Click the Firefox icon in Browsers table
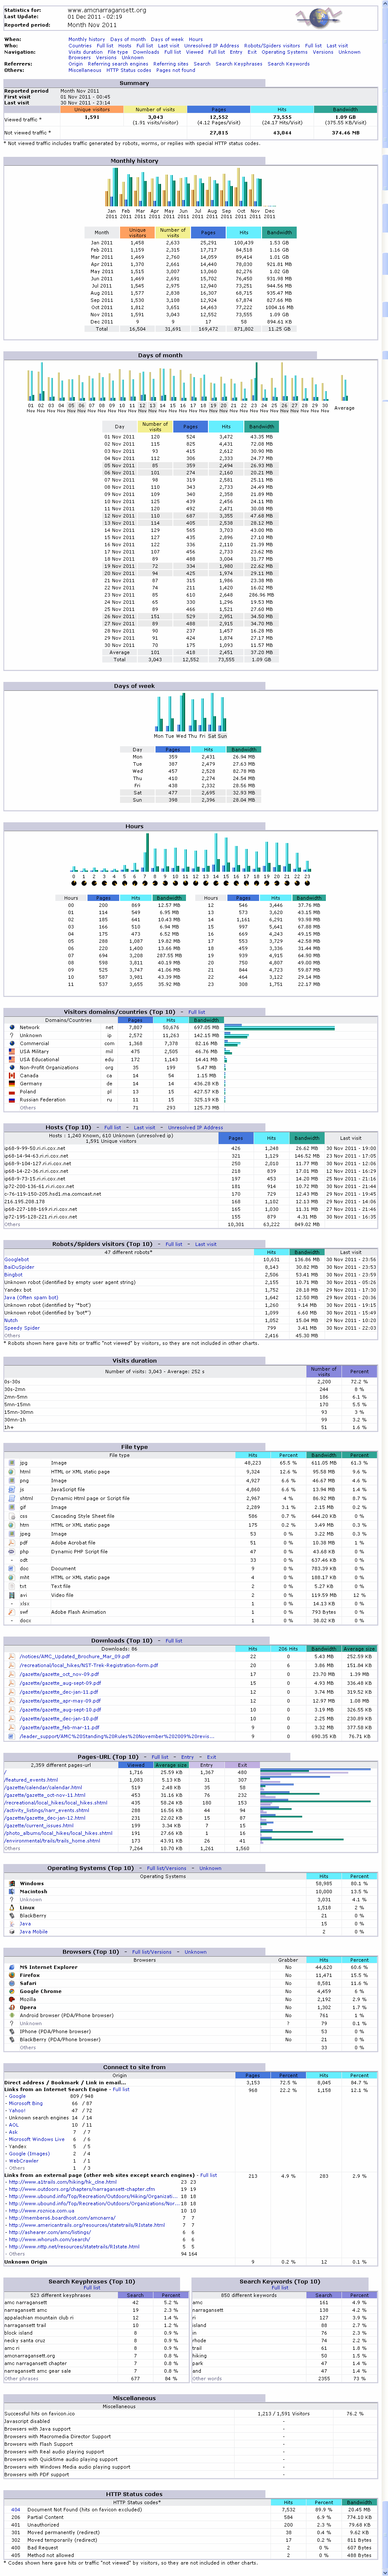The width and height of the screenshot is (388, 2576). point(12,1975)
